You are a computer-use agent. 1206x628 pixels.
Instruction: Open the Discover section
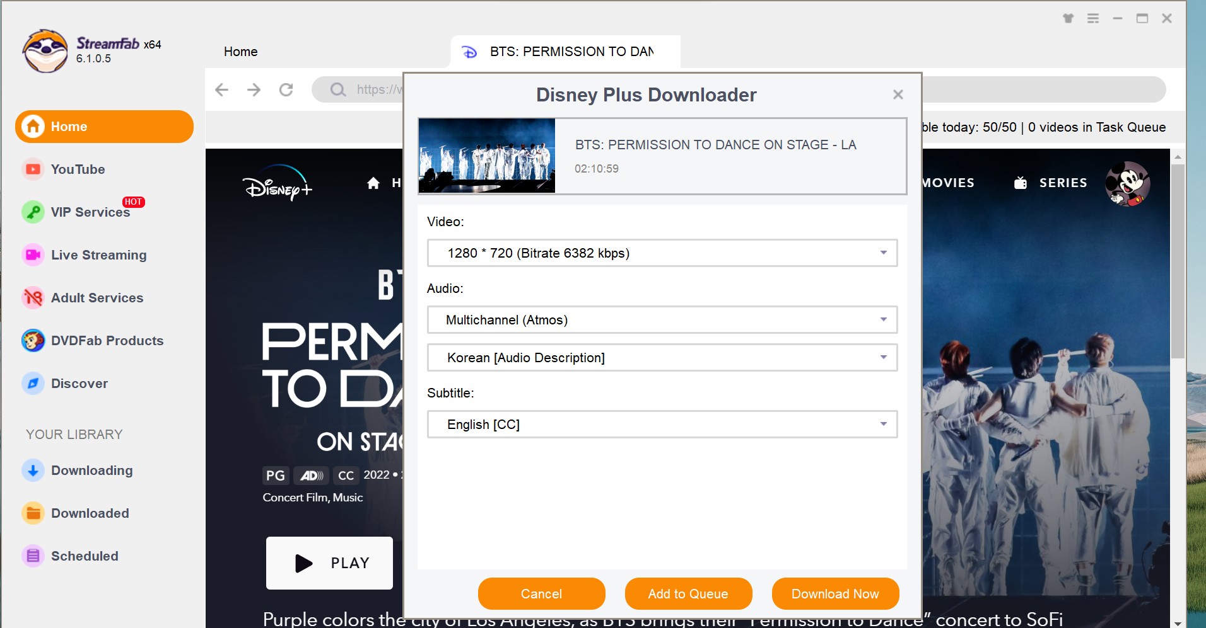(x=79, y=384)
